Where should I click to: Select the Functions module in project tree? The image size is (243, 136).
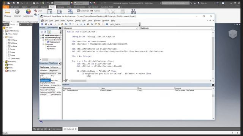coord(52,46)
